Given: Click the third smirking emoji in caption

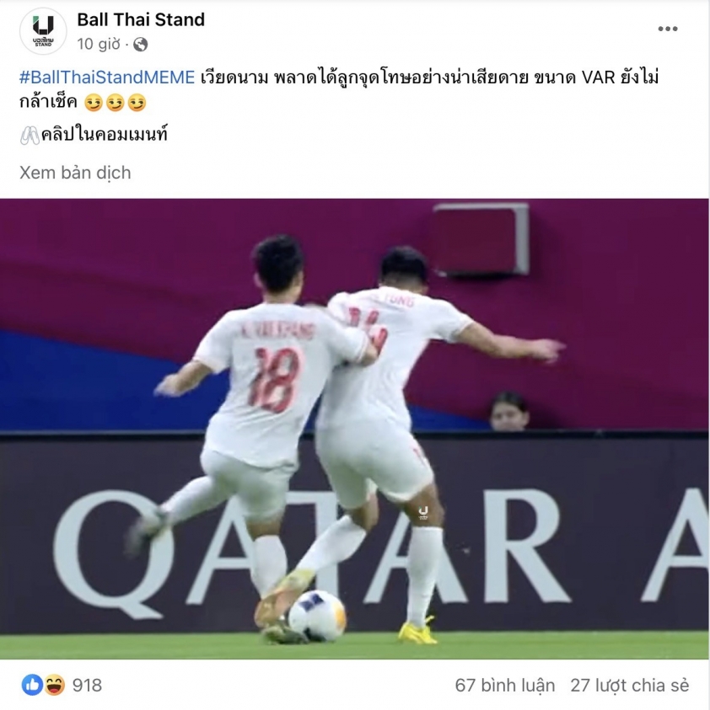Looking at the screenshot, I should (x=137, y=103).
